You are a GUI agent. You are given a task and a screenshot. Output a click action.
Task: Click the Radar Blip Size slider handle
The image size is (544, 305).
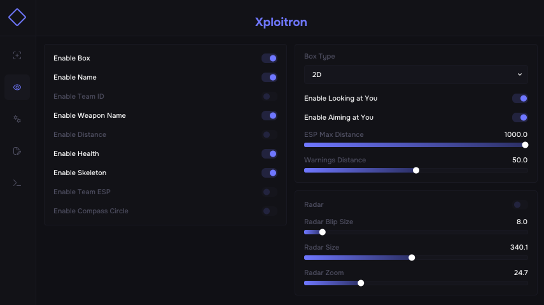click(323, 232)
